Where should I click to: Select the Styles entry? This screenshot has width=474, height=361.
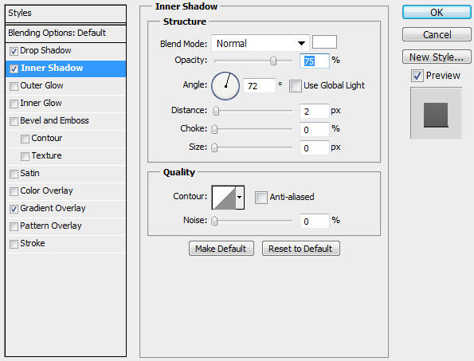[65, 14]
